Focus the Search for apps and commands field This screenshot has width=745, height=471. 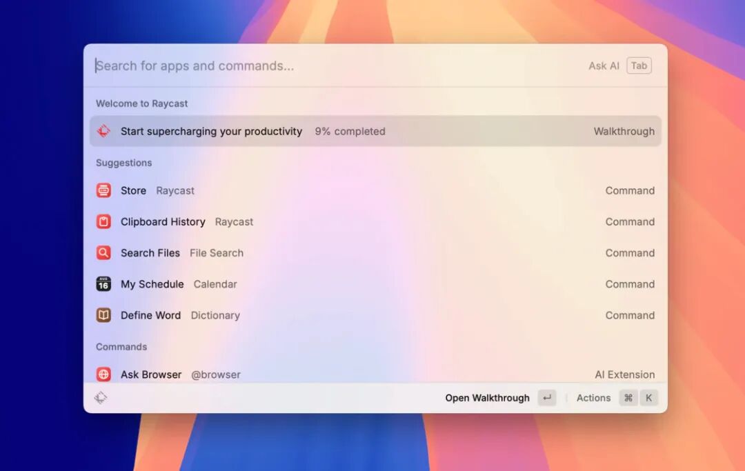332,66
